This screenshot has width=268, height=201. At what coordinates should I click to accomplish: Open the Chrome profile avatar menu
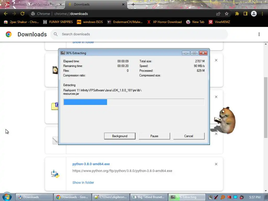tap(254, 14)
